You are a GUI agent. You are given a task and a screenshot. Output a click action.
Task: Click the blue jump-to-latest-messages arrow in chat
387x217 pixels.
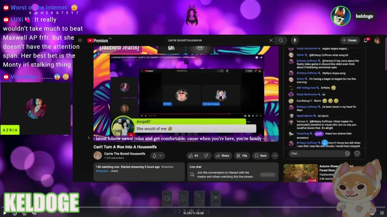click(324, 142)
